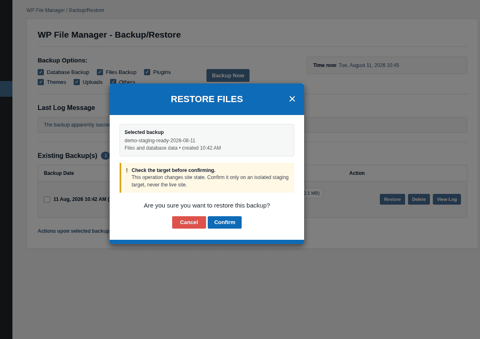Click the WP File Manager / Backup/Restore breadcrumb
480x339 pixels.
click(x=65, y=10)
